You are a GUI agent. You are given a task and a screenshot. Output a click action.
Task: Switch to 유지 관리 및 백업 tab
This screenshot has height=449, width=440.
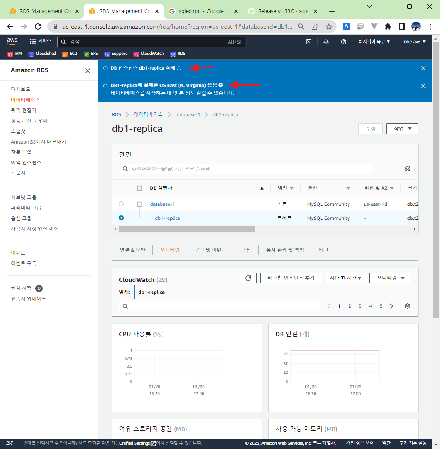pyautogui.click(x=285, y=250)
